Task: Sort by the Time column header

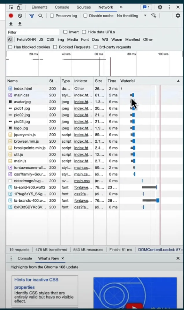Action: pyautogui.click(x=113, y=81)
